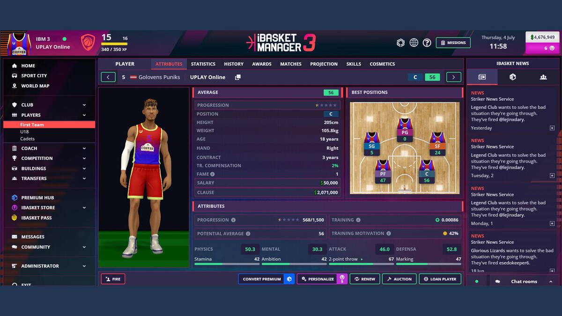Viewport: 562px width, 316px height.
Task: Click the globe icon in header
Action: (414, 43)
